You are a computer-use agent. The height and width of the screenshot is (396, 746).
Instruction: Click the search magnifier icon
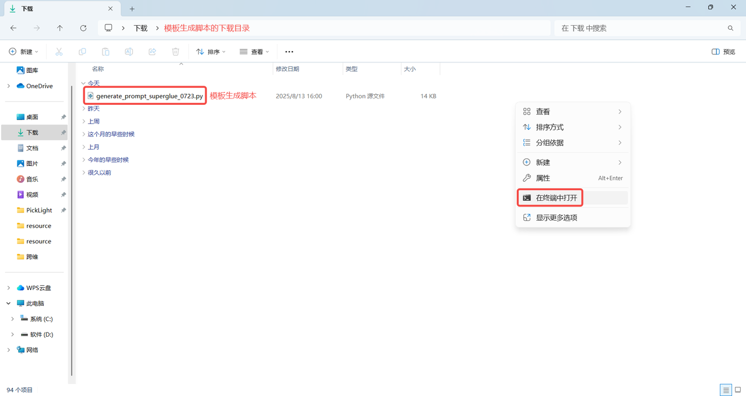[x=730, y=28]
